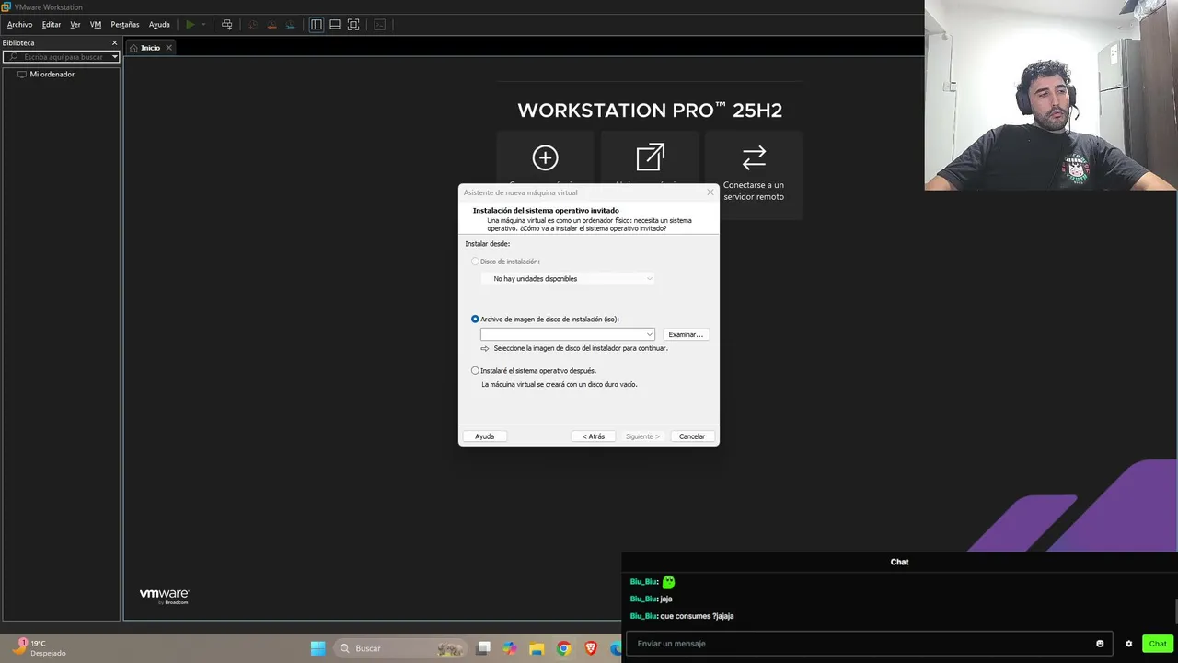Open the Pestañas menu
This screenshot has width=1178, height=663.
tap(125, 25)
